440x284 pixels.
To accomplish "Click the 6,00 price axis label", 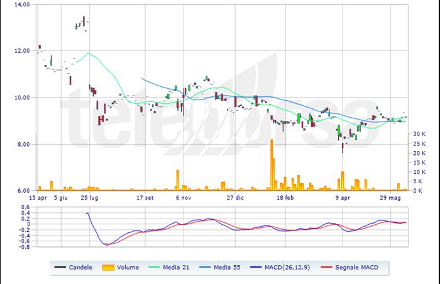I will 24,191.
